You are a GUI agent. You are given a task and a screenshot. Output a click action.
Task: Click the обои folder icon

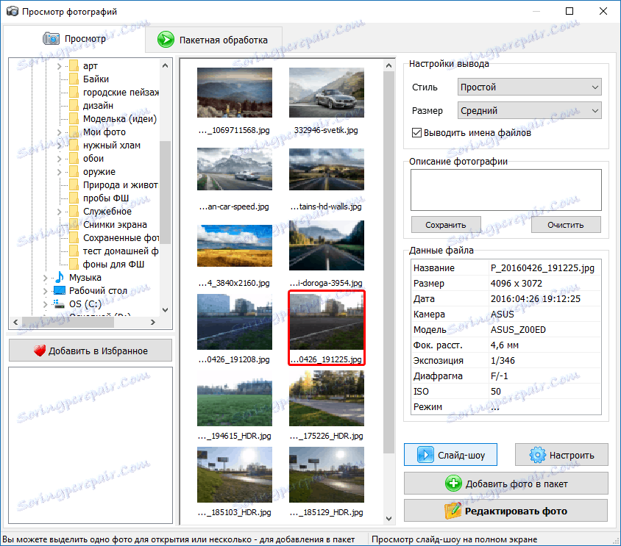tap(74, 159)
